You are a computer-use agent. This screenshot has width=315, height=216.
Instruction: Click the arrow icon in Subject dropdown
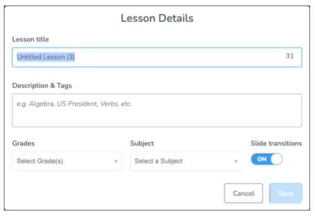coord(237,161)
